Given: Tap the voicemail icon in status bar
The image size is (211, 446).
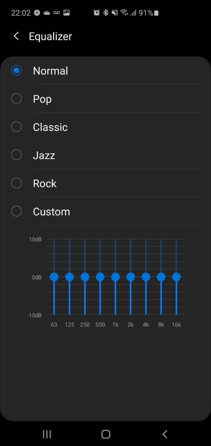Looking at the screenshot, I should click(x=56, y=13).
